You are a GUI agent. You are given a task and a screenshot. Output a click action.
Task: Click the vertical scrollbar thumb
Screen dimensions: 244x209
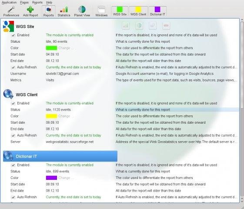pos(242,65)
